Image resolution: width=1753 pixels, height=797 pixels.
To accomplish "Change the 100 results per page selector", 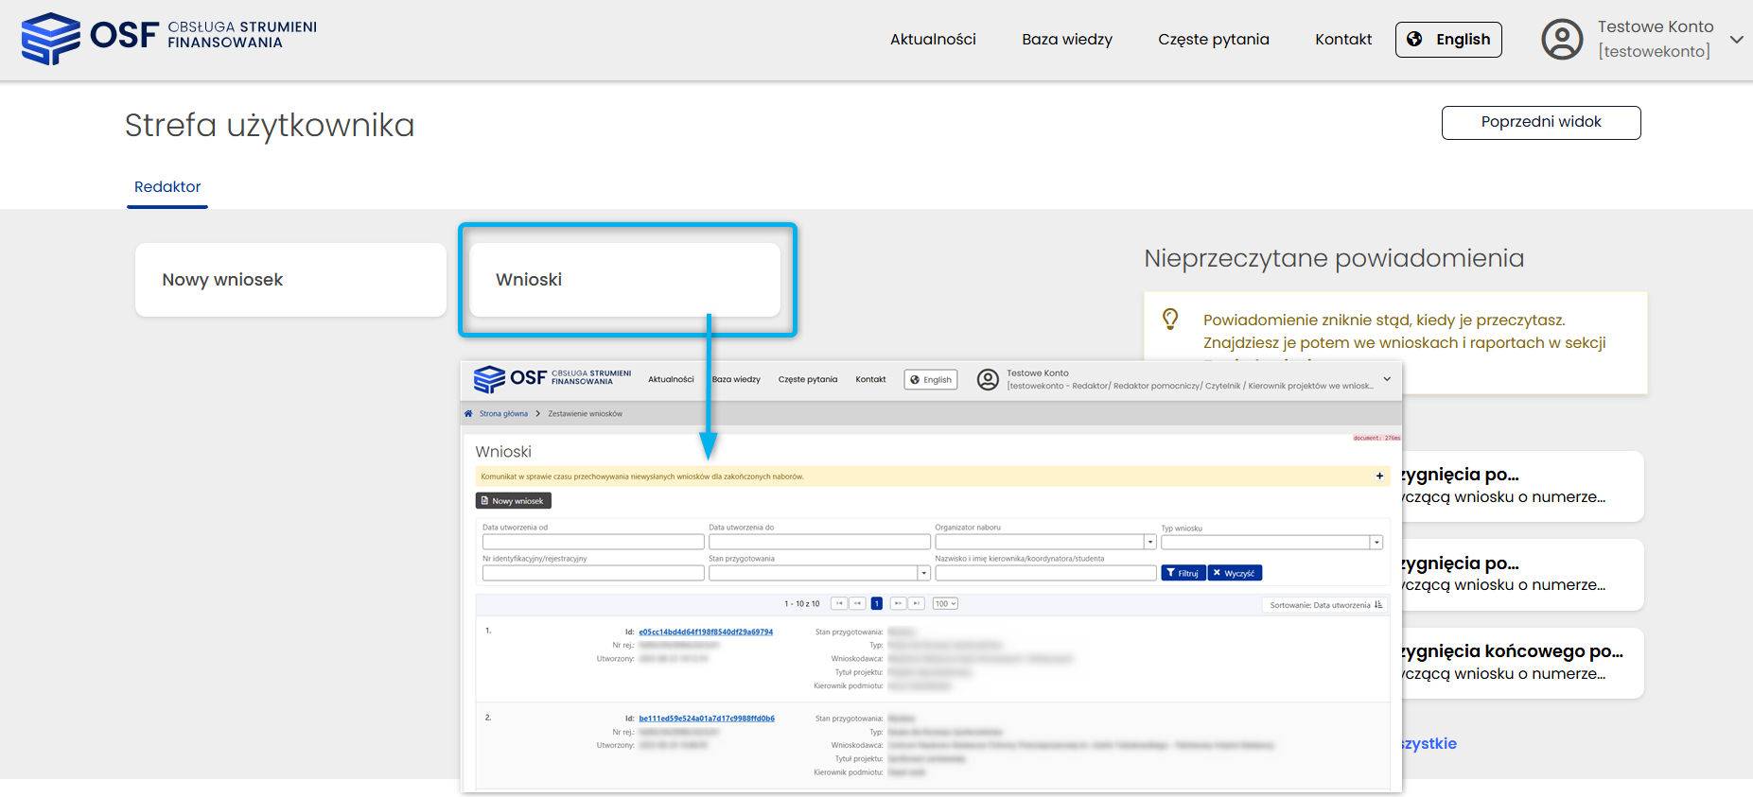I will point(945,603).
